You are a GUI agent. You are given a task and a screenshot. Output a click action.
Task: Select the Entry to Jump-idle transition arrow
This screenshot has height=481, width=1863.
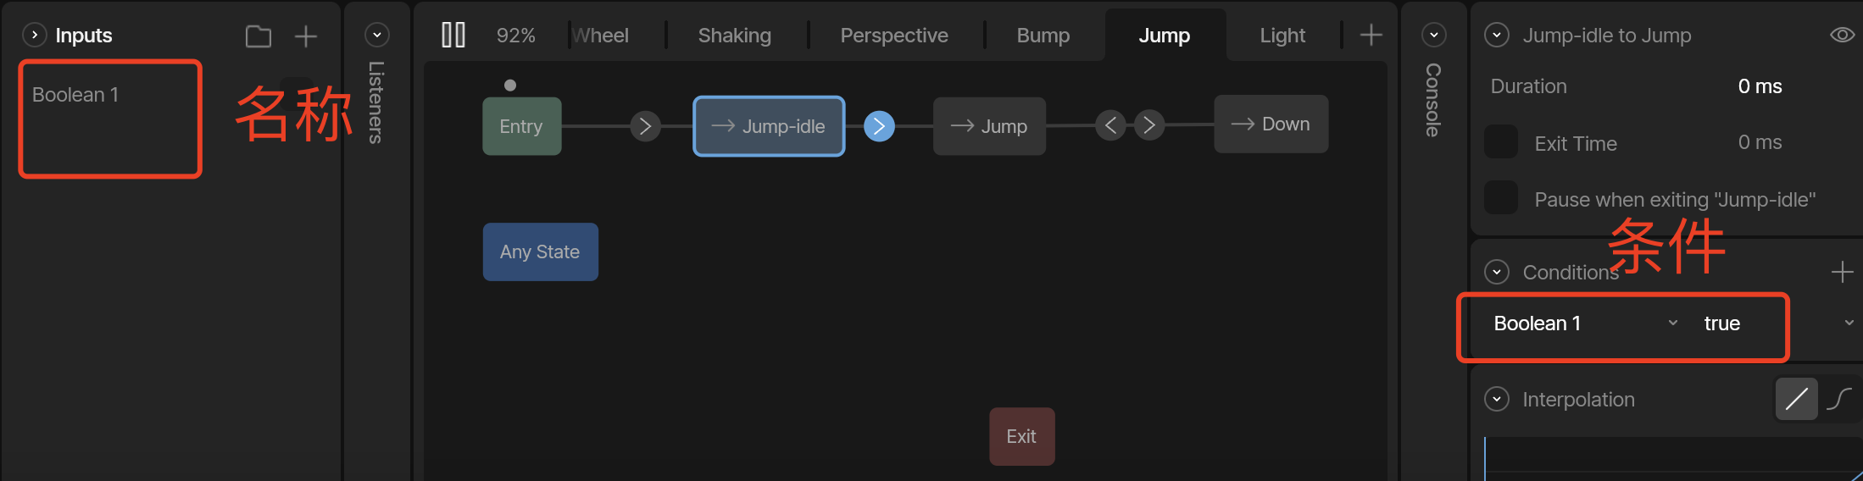click(x=645, y=126)
